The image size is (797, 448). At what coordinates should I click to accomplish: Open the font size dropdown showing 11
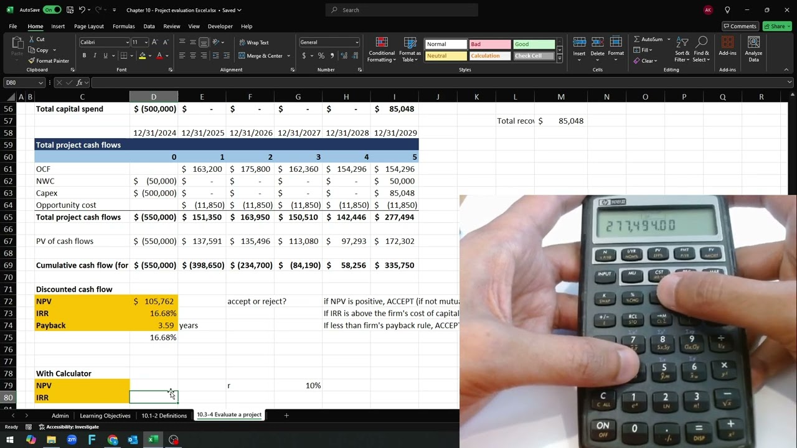[x=146, y=42]
